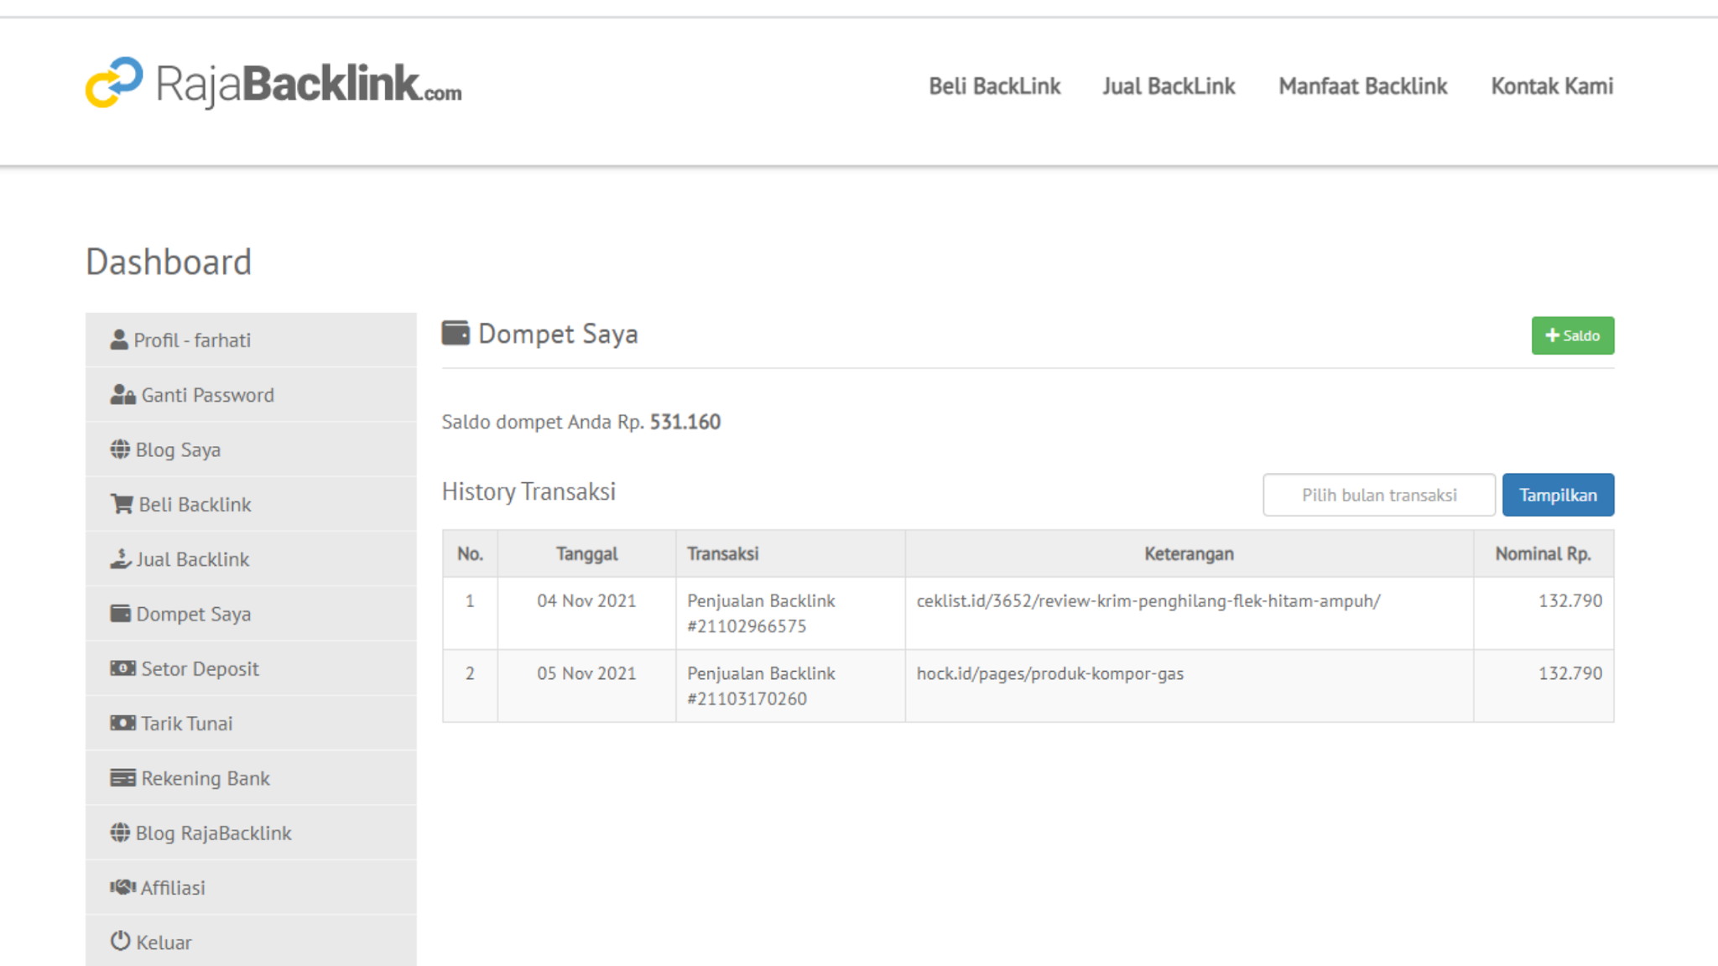1718x966 pixels.
Task: Click the RajaBacklink chain logo icon
Action: tap(114, 82)
